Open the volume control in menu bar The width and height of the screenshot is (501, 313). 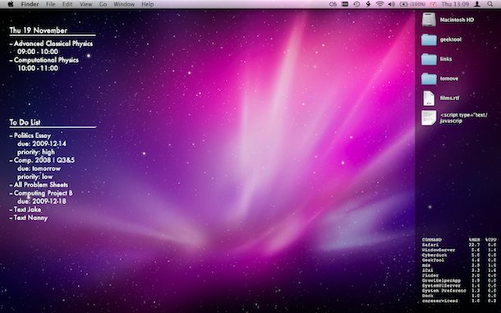click(x=392, y=4)
